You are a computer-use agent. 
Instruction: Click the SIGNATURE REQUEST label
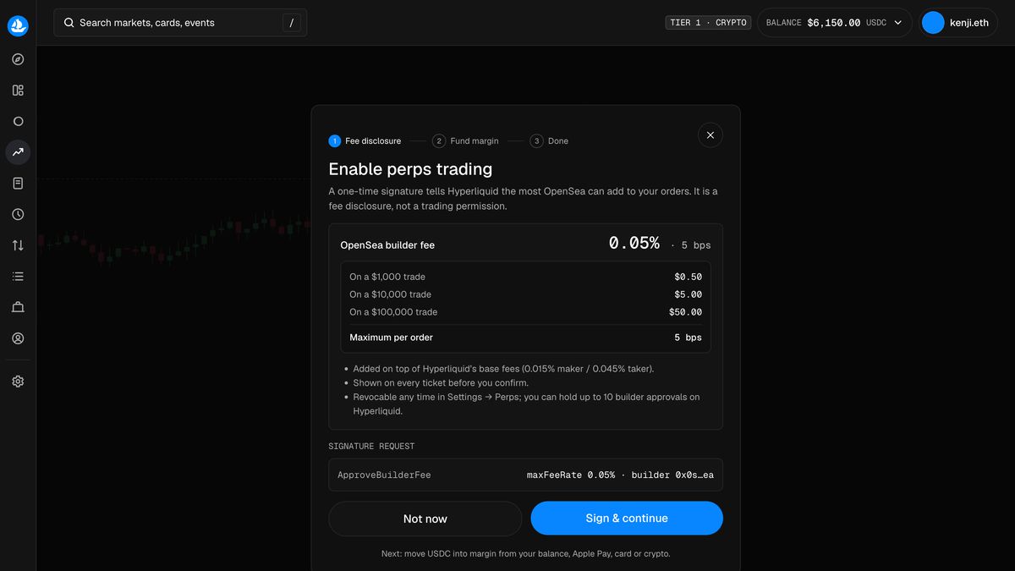tap(371, 447)
